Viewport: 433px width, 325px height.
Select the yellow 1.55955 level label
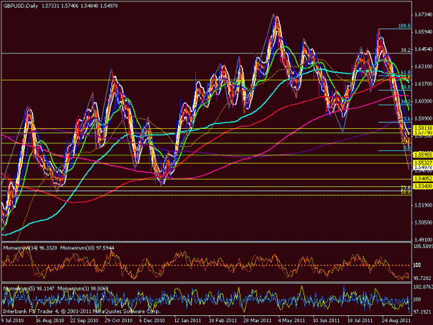[x=423, y=155]
